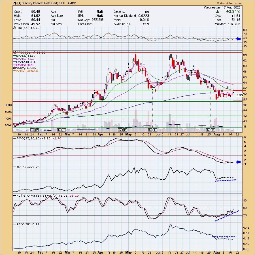255x255 pixels.
Task: Click the 0.0042 dividend marker
Action: click(152, 130)
